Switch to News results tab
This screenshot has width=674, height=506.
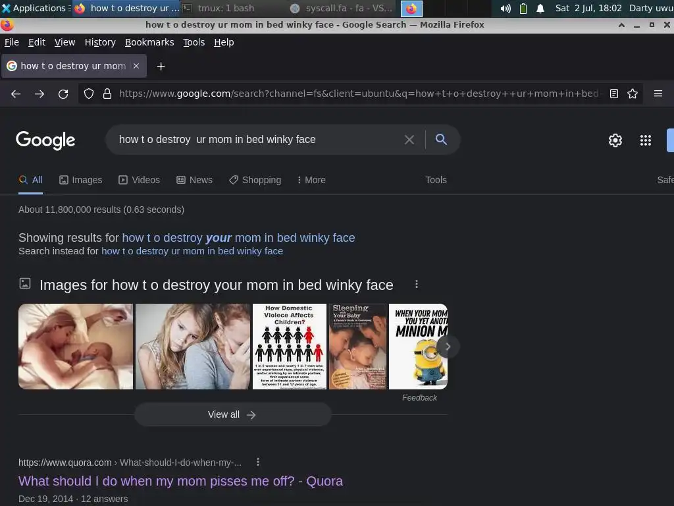tap(194, 180)
